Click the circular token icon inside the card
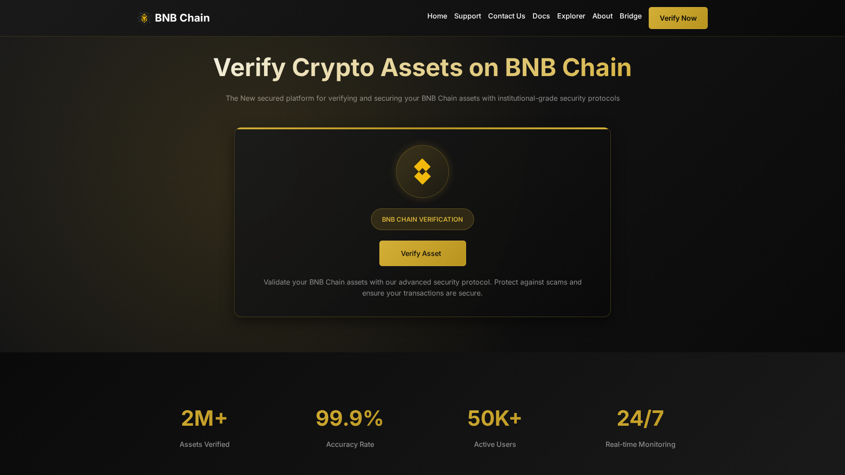This screenshot has width=845, height=475. coord(422,172)
